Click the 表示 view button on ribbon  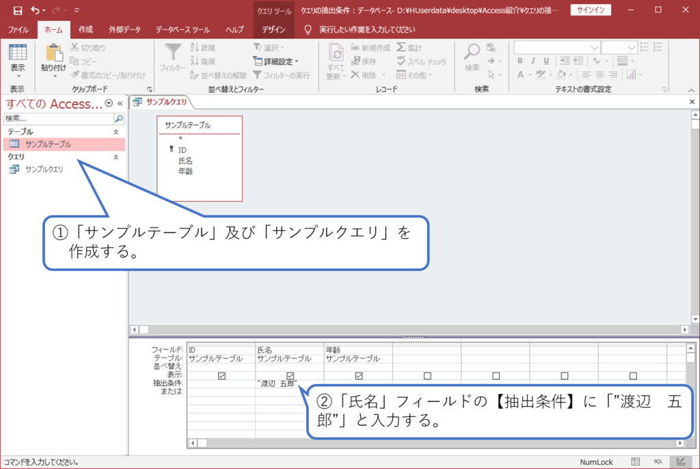coord(18,60)
